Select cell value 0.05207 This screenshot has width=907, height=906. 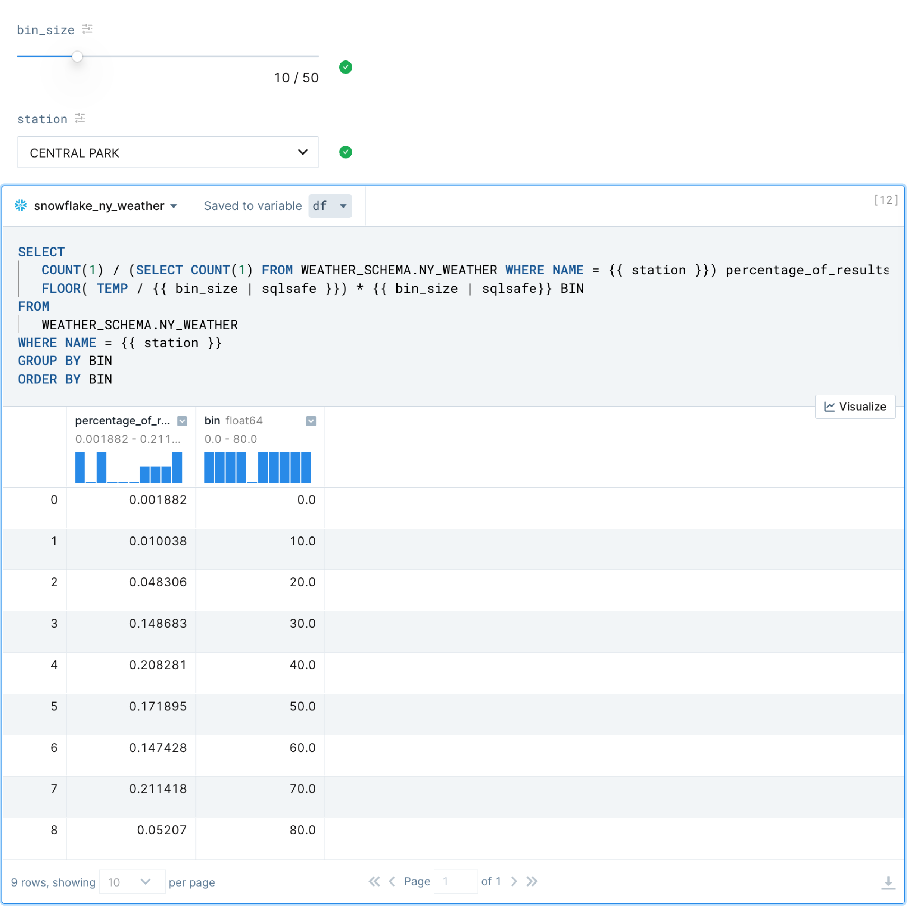[x=162, y=829]
